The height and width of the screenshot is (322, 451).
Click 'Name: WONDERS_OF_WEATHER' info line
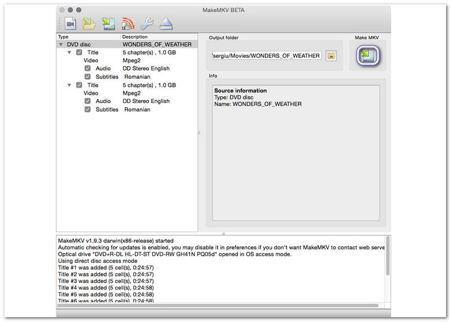click(258, 104)
